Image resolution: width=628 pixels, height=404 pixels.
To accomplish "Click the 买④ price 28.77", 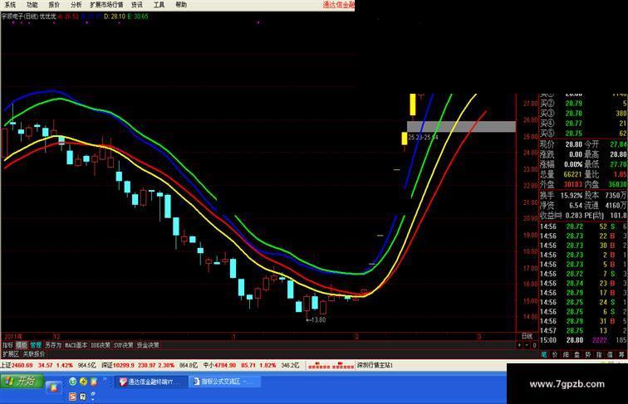I will tap(573, 124).
